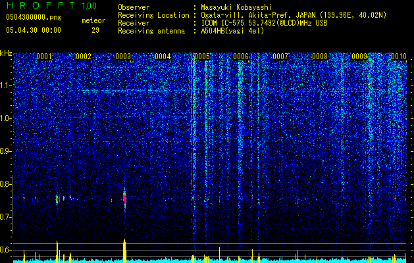Screen dimensions: 414x263
Task: Click the tallest yellow power peak below marker 0003
Action: coord(124,251)
